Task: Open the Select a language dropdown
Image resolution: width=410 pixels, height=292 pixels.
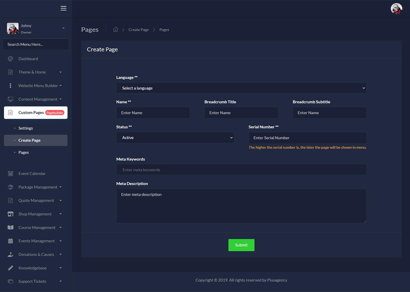Action: click(x=241, y=88)
